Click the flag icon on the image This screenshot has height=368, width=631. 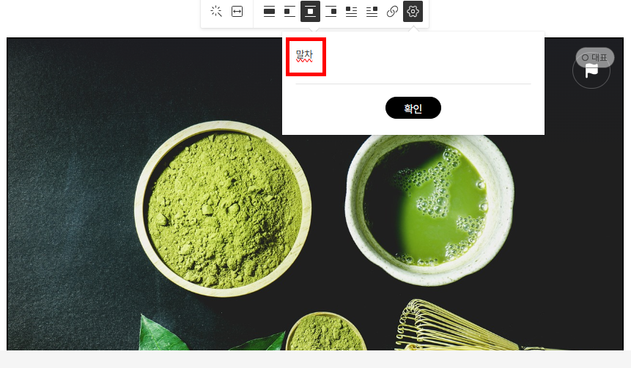tap(591, 71)
